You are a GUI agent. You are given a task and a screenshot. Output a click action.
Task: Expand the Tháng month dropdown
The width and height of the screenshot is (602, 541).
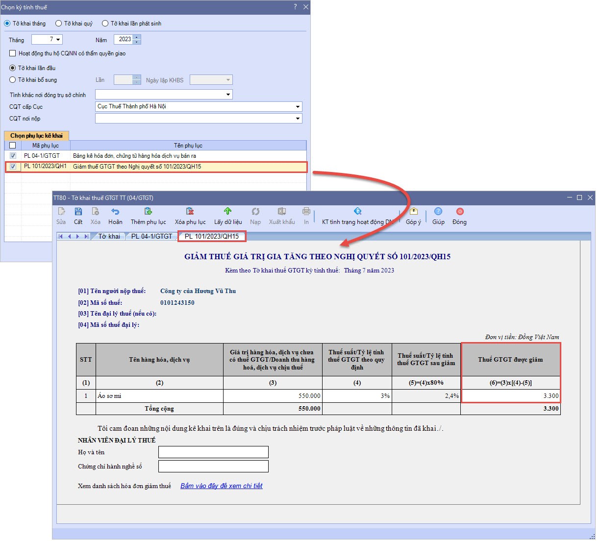58,40
